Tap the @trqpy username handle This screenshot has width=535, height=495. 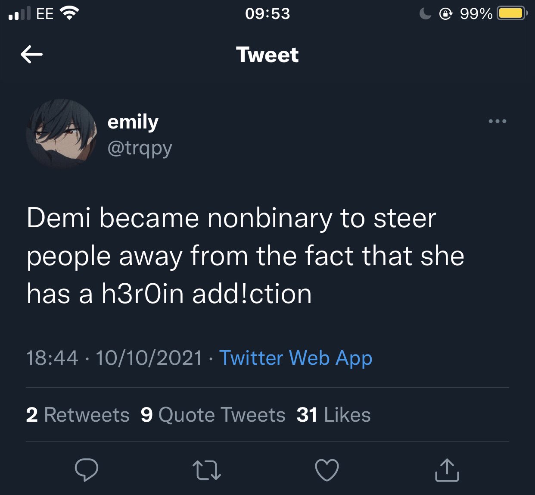coord(140,148)
